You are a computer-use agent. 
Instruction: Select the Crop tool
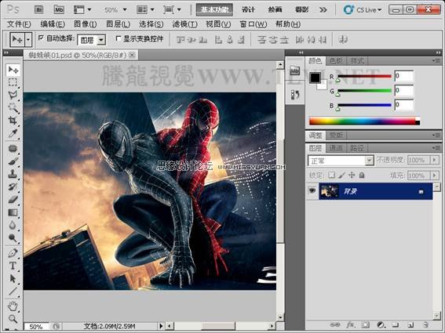coord(13,121)
